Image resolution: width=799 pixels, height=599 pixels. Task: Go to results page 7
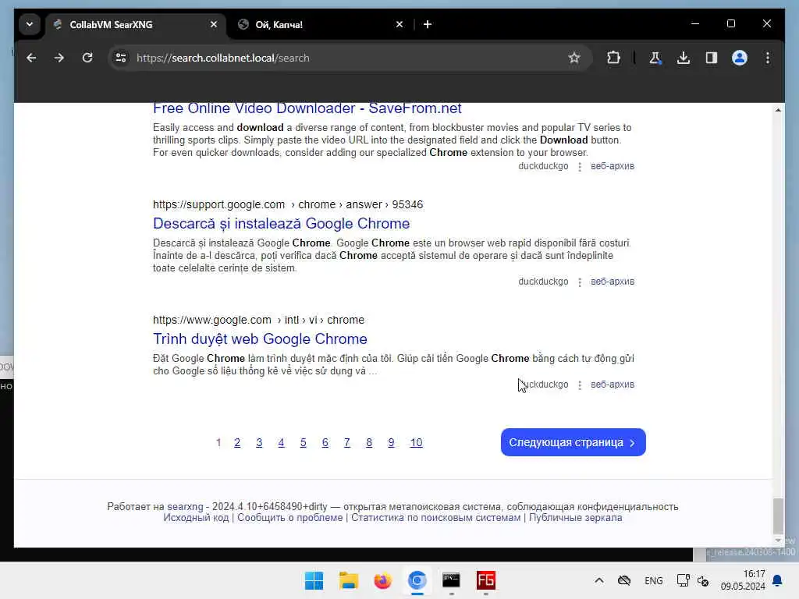(347, 443)
